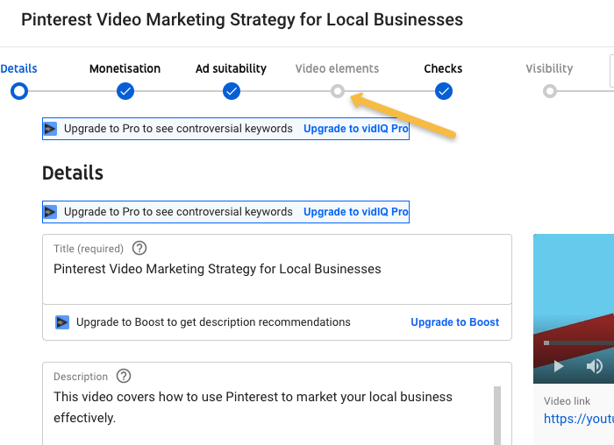The width and height of the screenshot is (614, 445).
Task: Click vidIQ logo in top keywords banner
Action: click(x=50, y=129)
